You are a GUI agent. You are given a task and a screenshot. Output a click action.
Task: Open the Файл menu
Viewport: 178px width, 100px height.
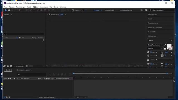(x=6, y=7)
